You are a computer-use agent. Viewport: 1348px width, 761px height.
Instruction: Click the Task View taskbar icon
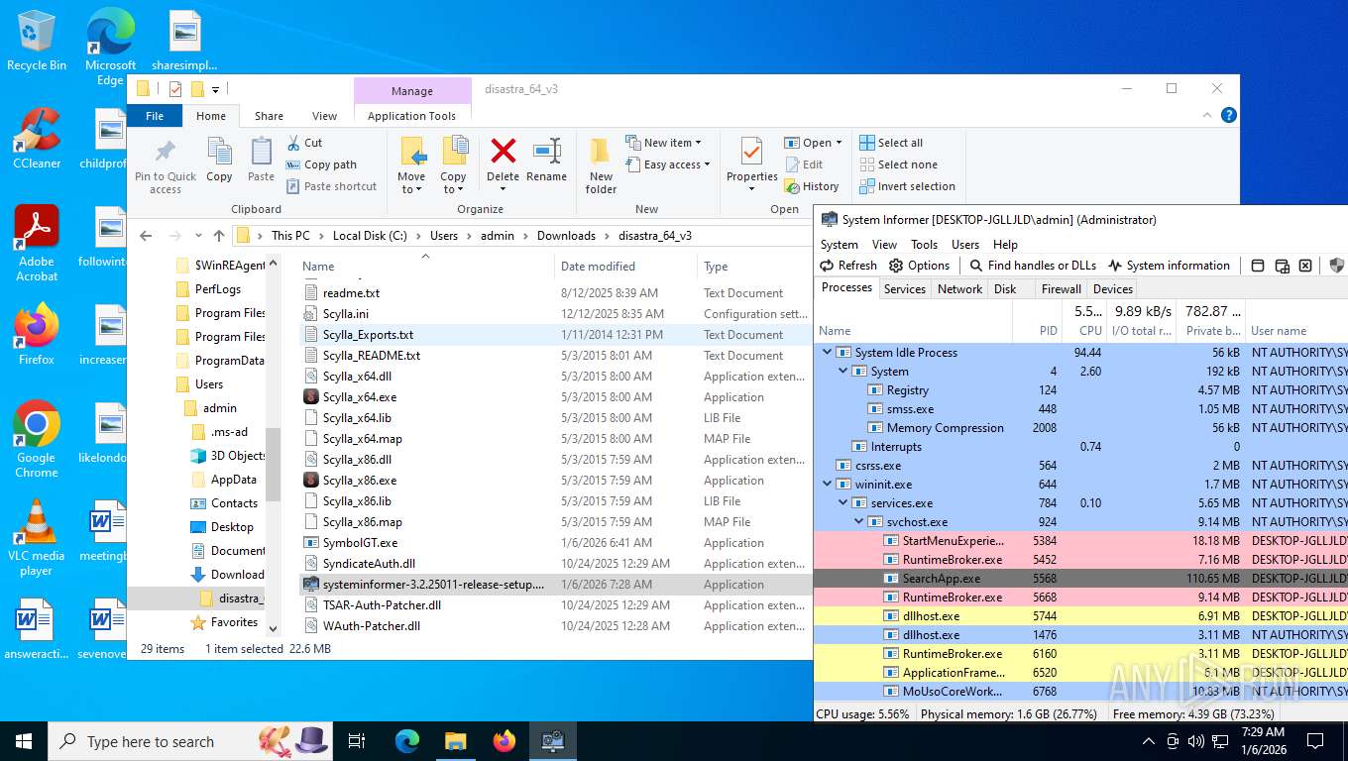tap(357, 741)
